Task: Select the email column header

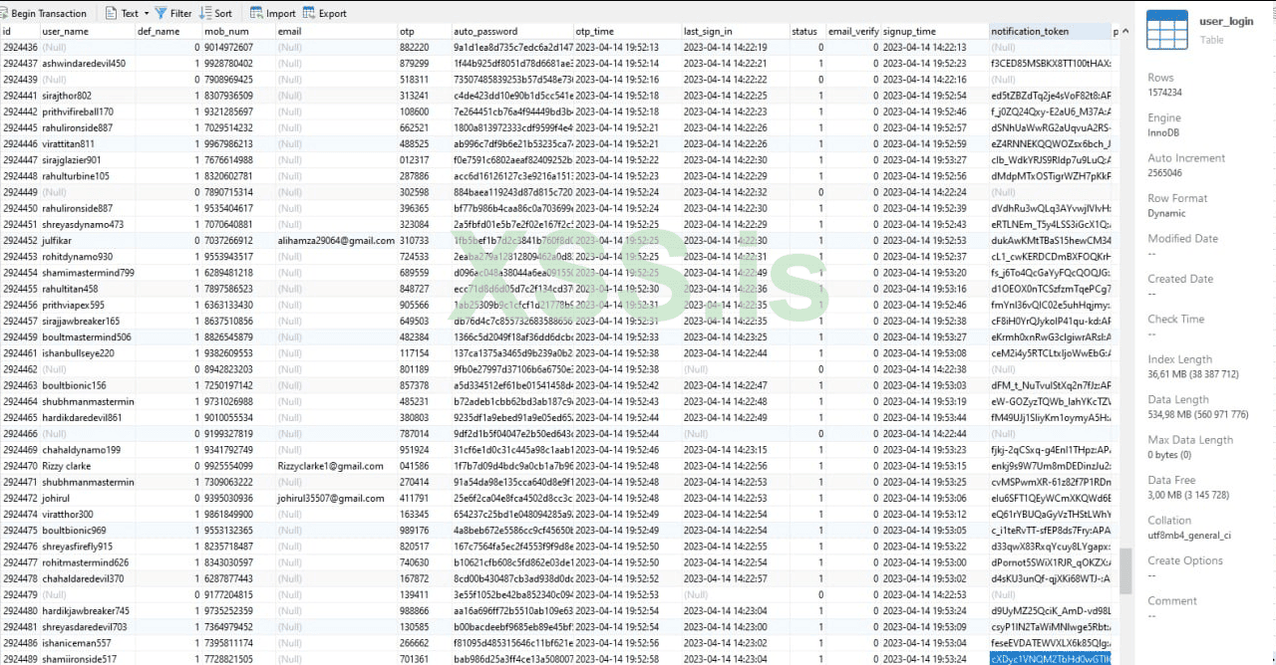Action: [x=336, y=31]
